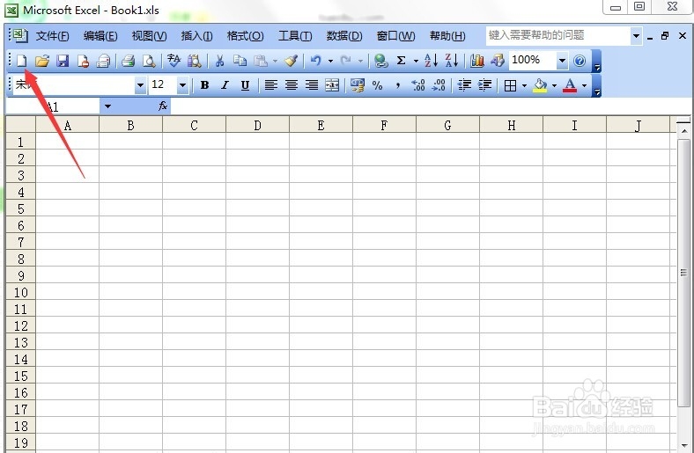Open the 窗口(W) menu
The height and width of the screenshot is (453, 694).
point(395,36)
